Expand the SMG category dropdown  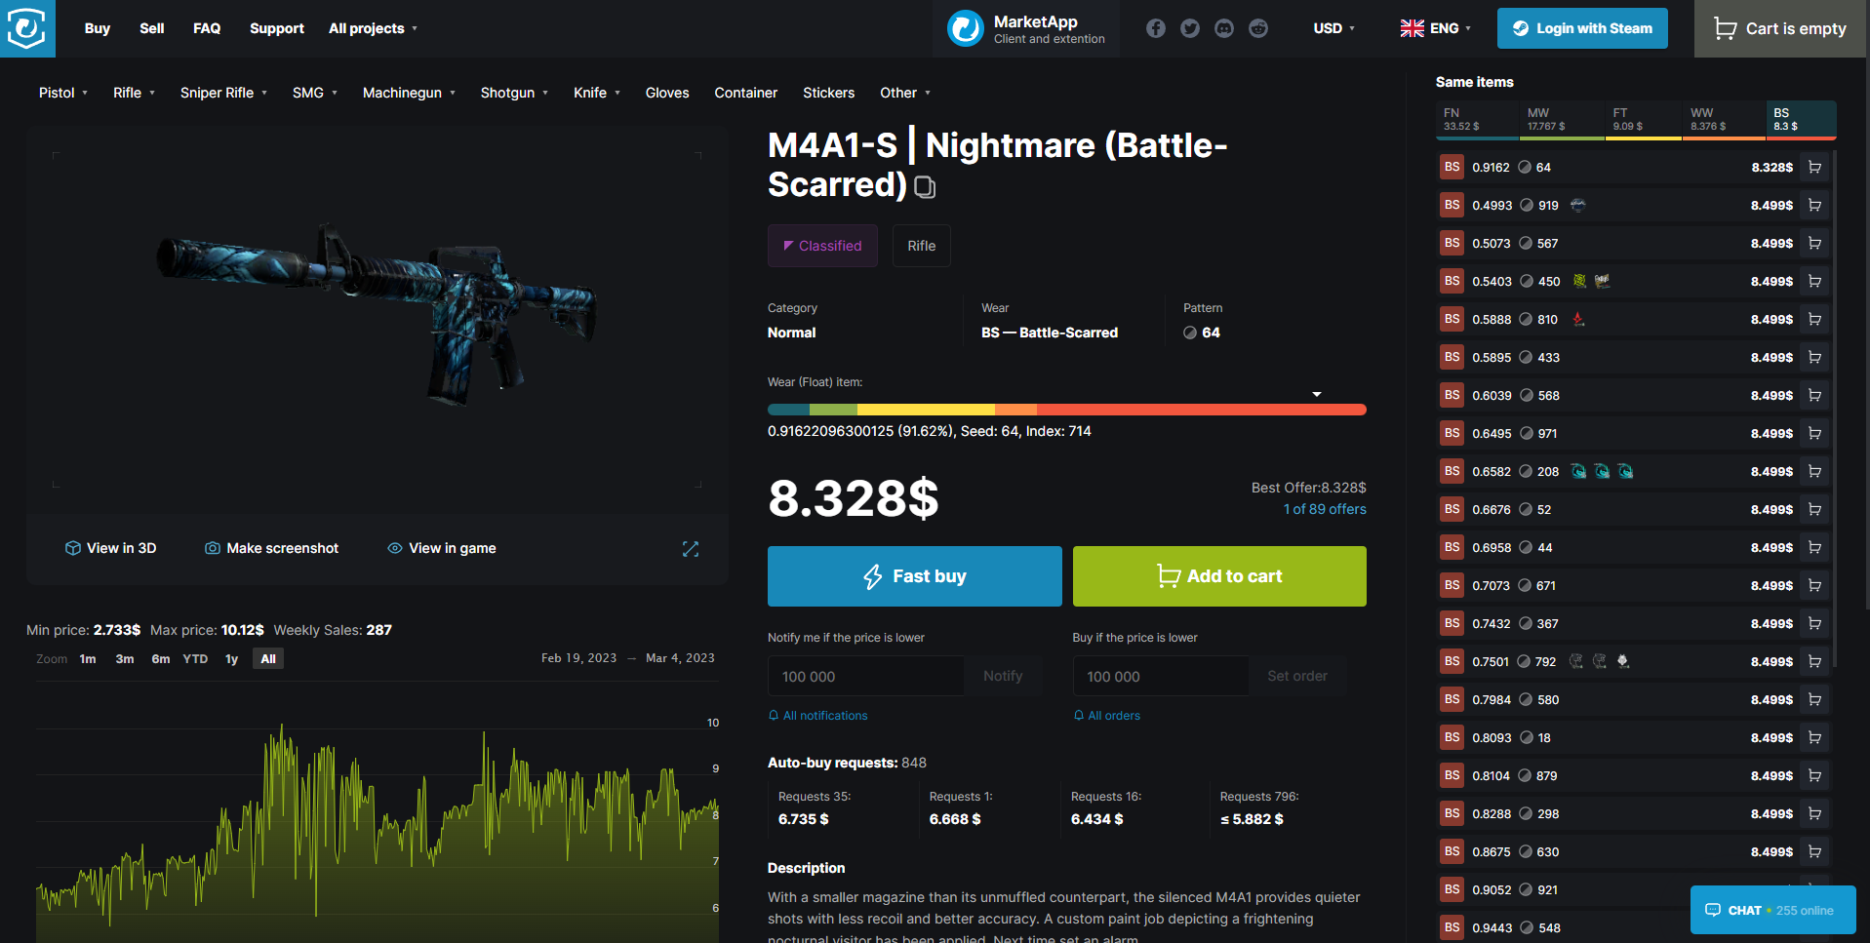point(315,93)
